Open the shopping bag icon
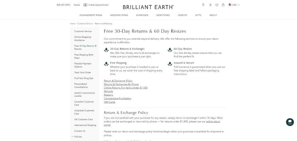Viewport: 297px width, 141px height. point(223,5)
